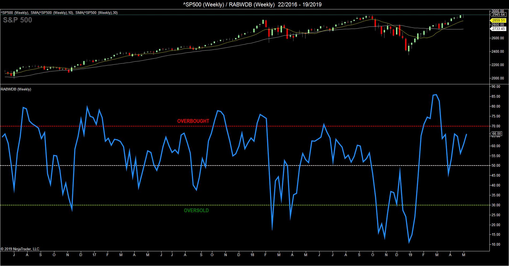Click the chart title at the top
The image size is (509, 266).
254,5
